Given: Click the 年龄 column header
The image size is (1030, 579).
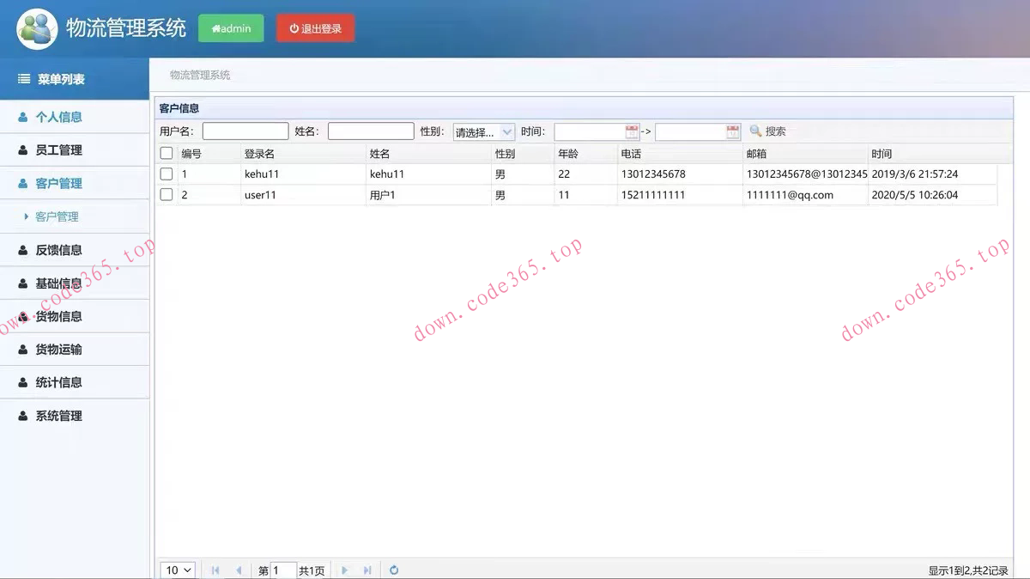Looking at the screenshot, I should point(585,154).
